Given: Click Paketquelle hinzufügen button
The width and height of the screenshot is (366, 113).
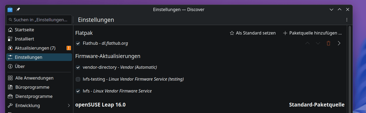Looking at the screenshot, I should tap(312, 33).
